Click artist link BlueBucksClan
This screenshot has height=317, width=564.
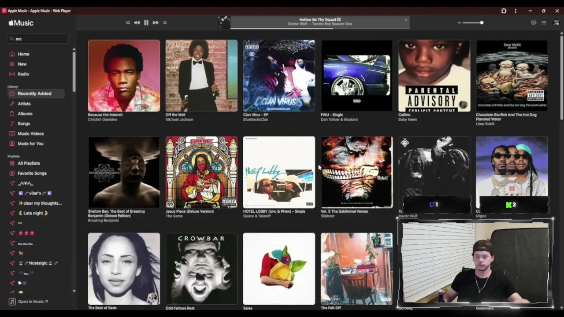coord(256,119)
